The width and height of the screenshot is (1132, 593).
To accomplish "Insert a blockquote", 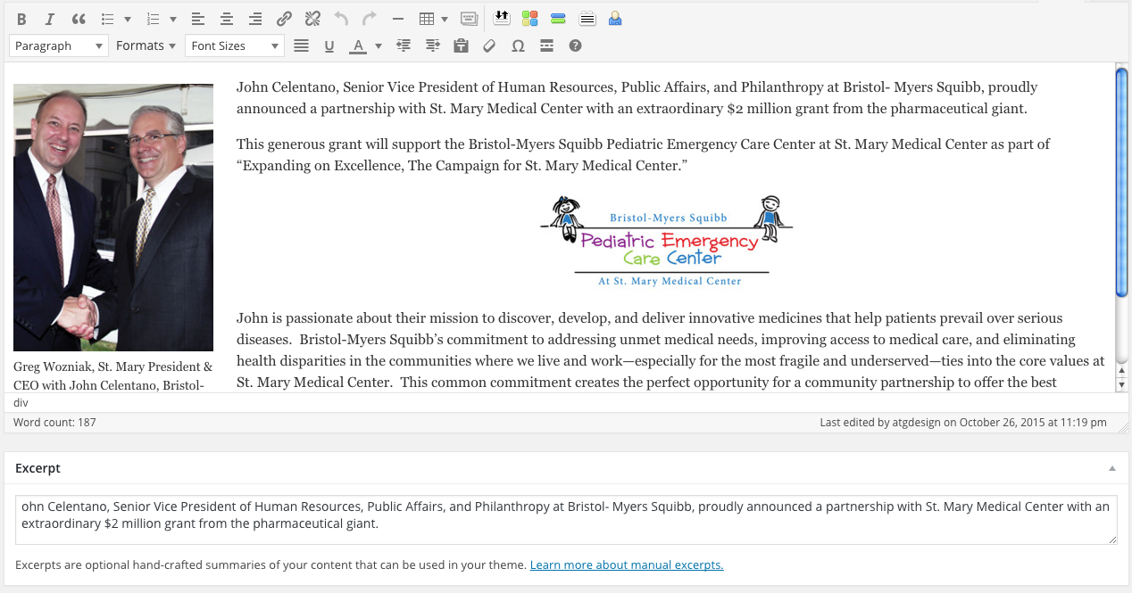I will click(79, 19).
